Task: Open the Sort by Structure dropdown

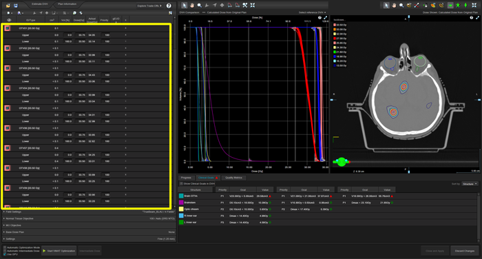Action: [470, 184]
